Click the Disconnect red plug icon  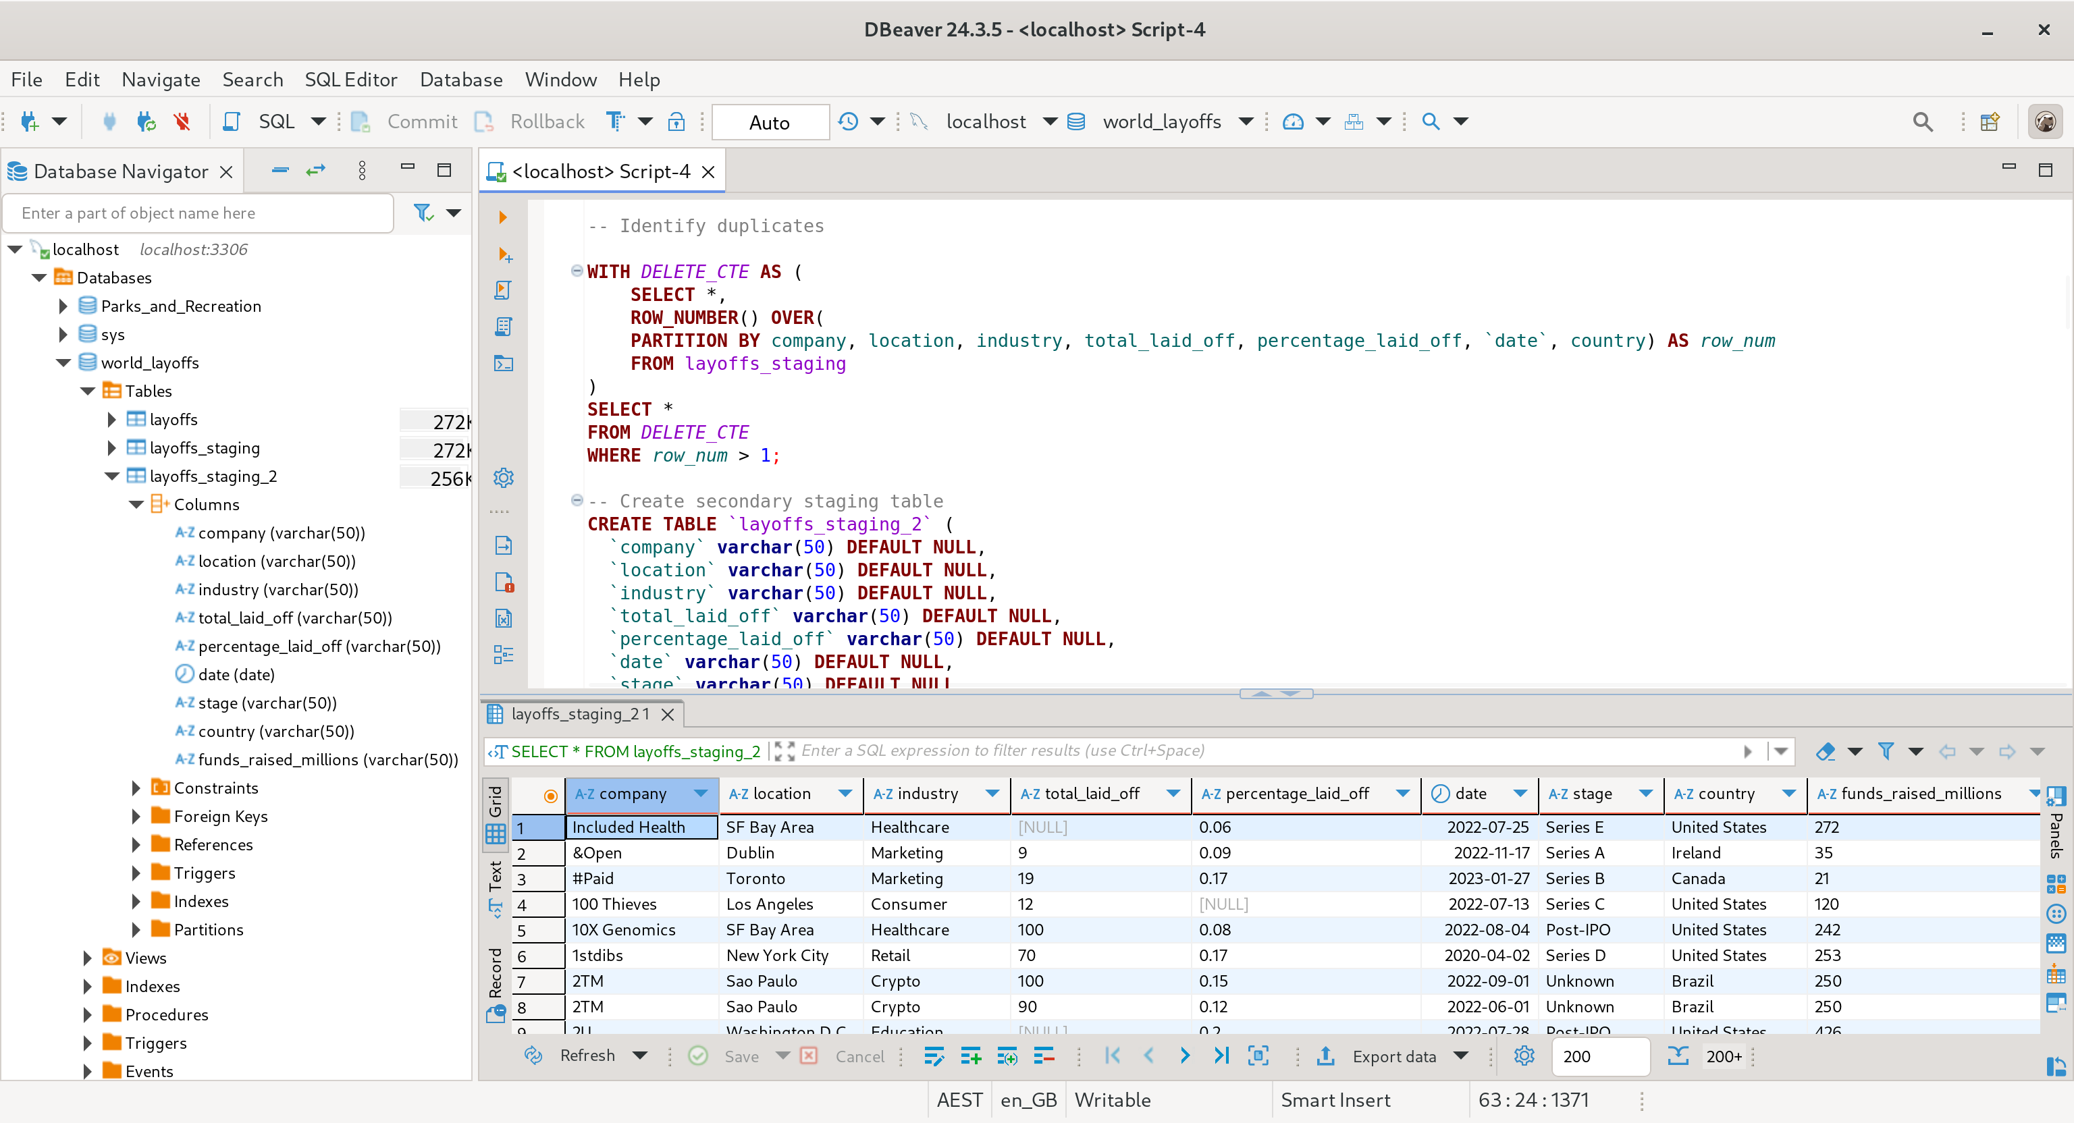182,121
